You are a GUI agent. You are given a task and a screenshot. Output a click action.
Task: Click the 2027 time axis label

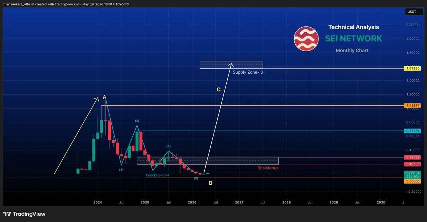(239, 202)
